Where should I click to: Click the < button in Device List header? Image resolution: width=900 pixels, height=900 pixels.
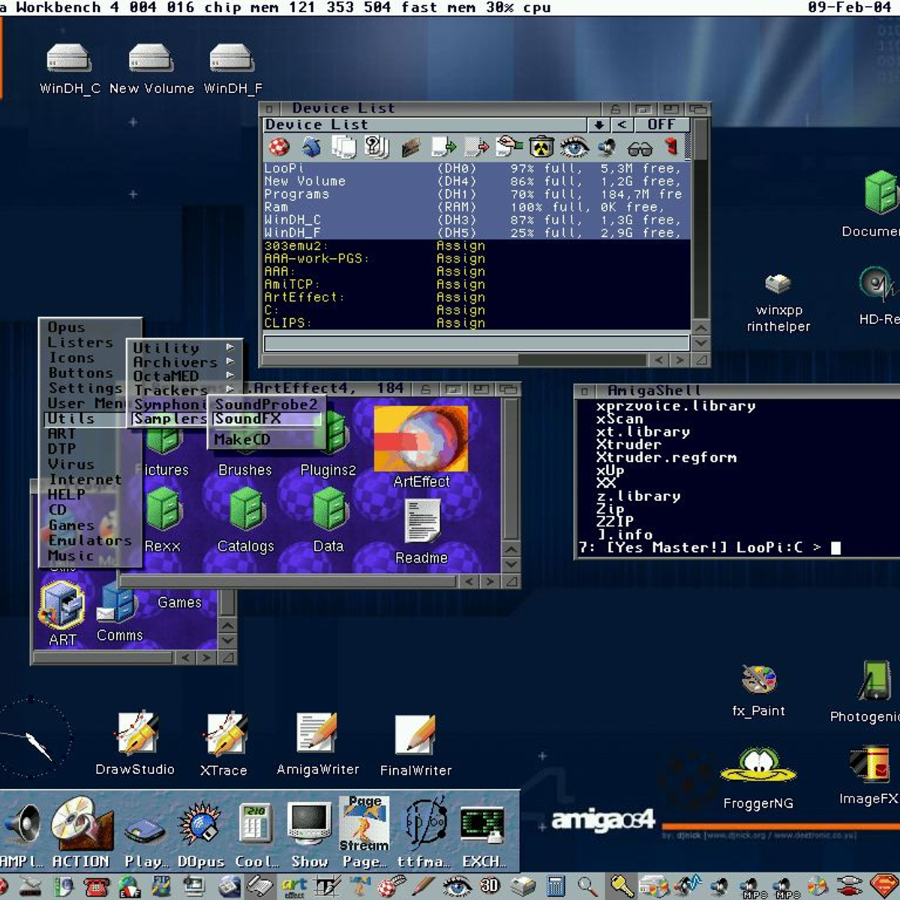622,124
